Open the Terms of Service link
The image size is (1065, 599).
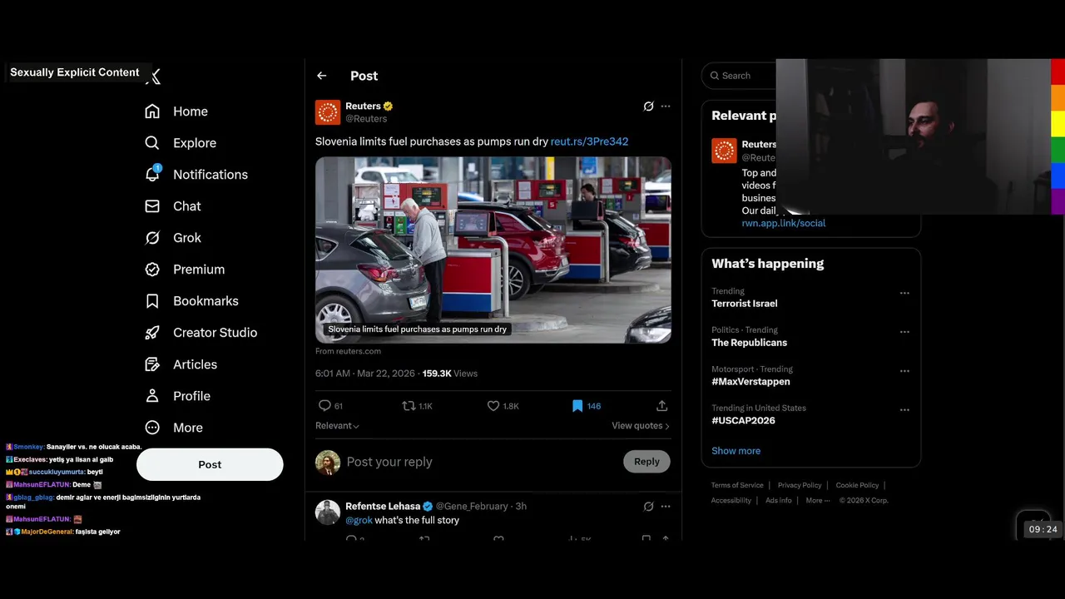[x=737, y=485]
